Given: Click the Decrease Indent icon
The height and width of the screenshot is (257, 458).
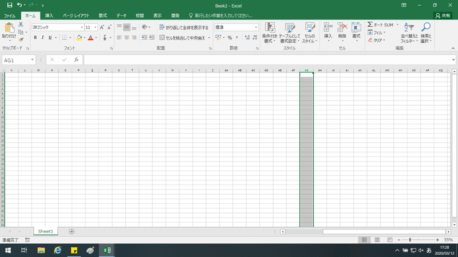Looking at the screenshot, I should (144, 37).
